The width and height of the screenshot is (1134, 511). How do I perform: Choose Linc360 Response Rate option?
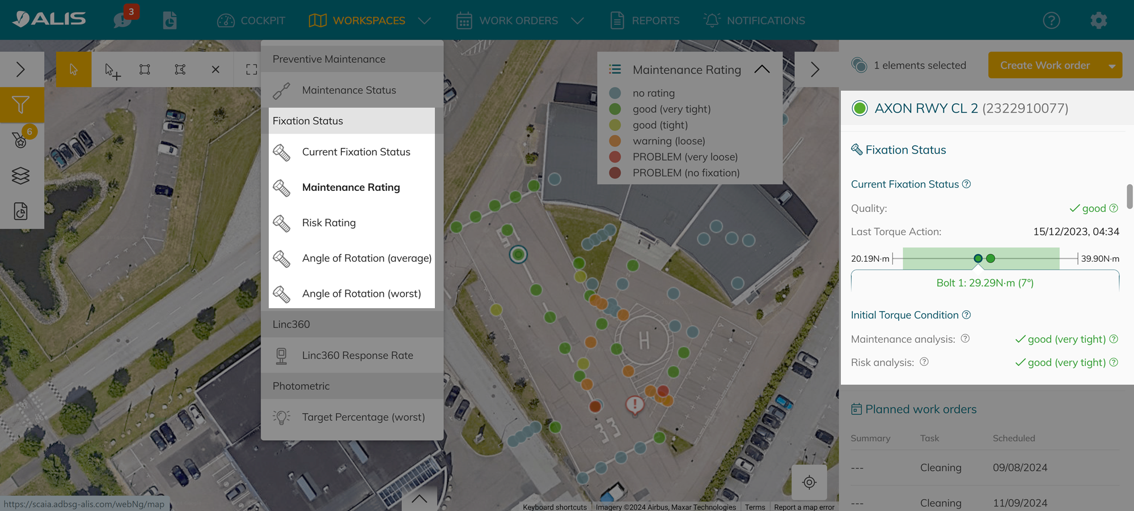357,355
